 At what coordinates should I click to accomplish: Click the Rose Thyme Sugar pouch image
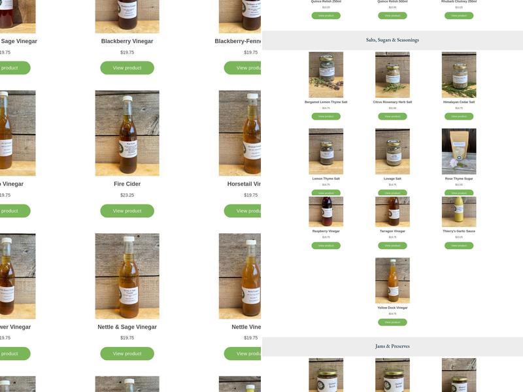pyautogui.click(x=459, y=152)
